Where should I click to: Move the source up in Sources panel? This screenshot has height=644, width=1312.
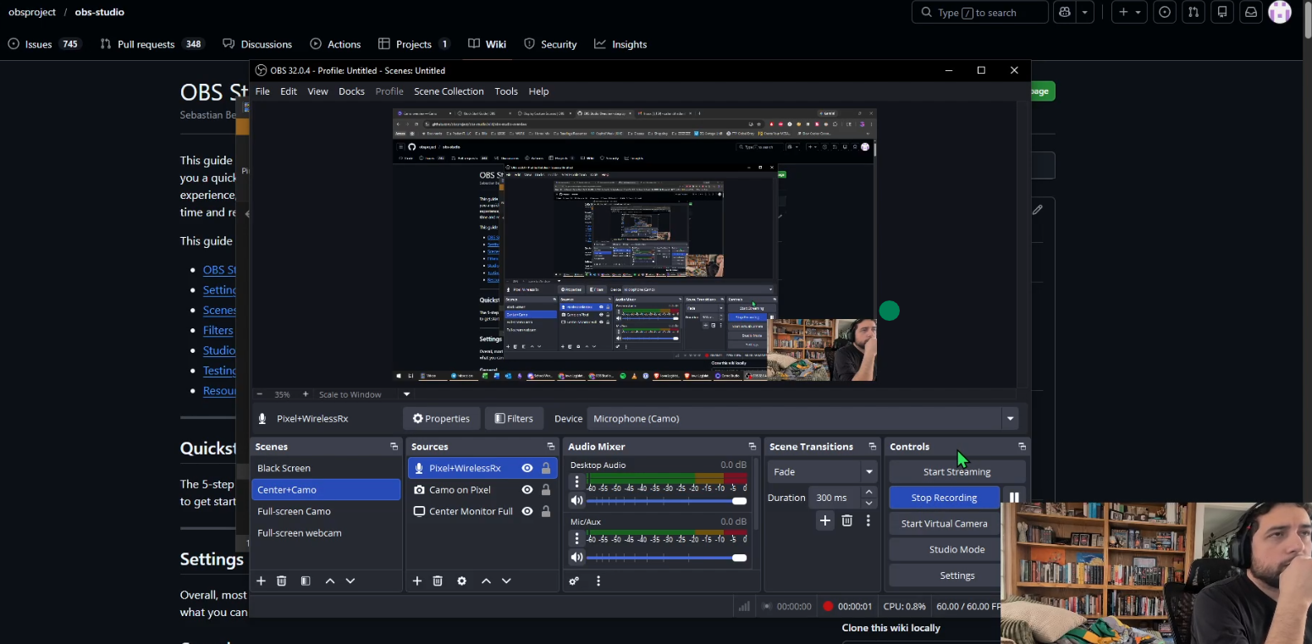(486, 581)
